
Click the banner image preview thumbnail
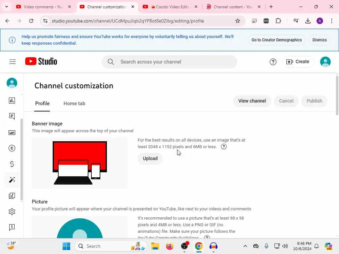pyautogui.click(x=79, y=163)
